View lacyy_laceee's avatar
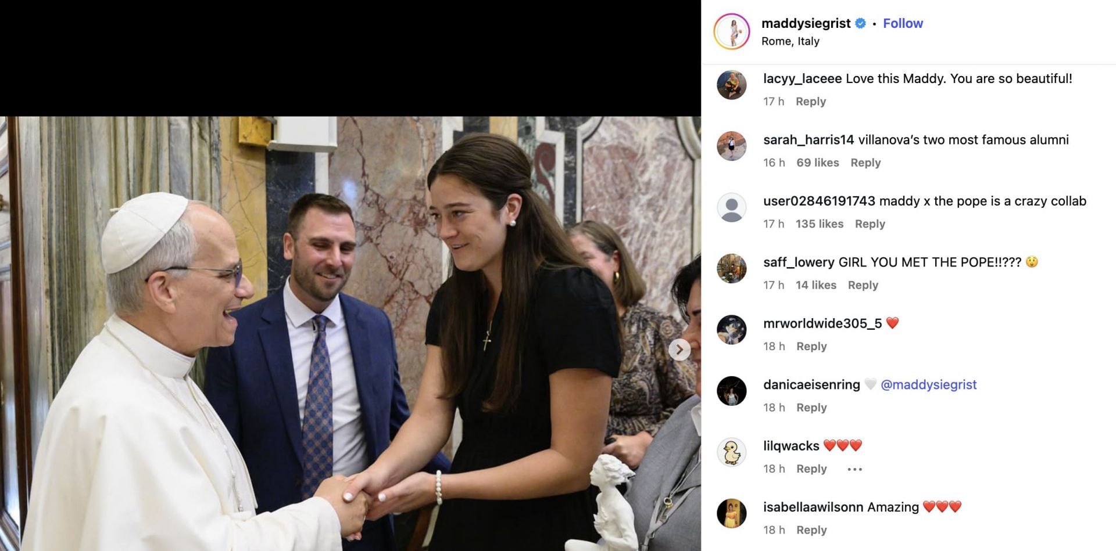 [732, 85]
